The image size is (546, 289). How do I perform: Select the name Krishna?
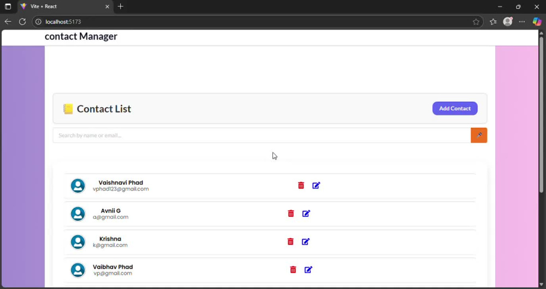[x=110, y=239]
